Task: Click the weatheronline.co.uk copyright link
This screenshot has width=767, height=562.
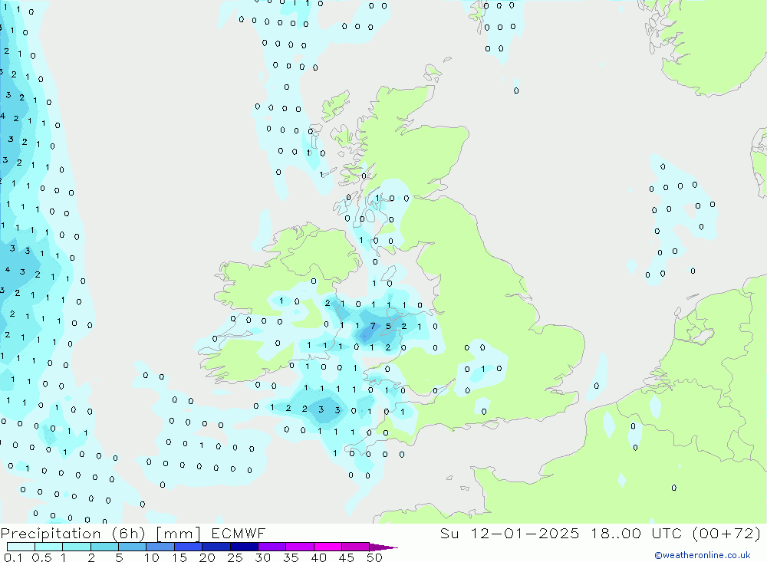Action: pos(702,555)
